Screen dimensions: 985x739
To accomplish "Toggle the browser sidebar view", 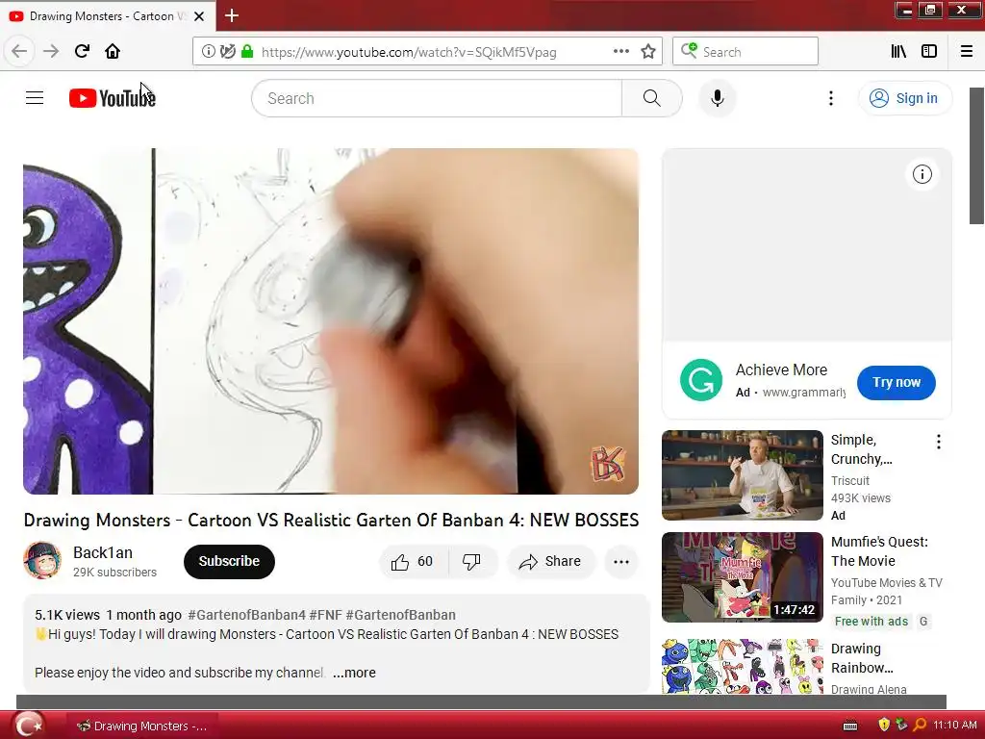I will [x=929, y=52].
